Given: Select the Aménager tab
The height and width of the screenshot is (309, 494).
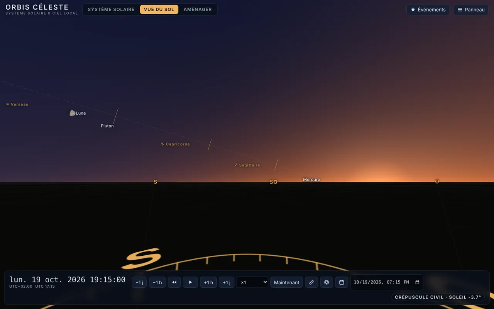Looking at the screenshot, I should point(198,9).
